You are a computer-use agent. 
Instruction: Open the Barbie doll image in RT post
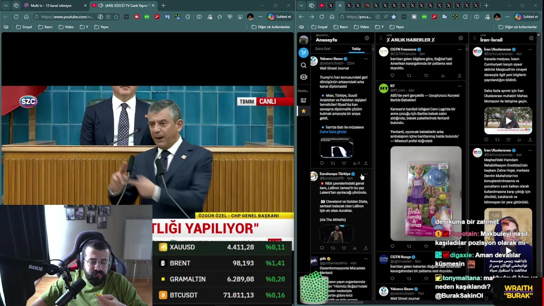pyautogui.click(x=426, y=194)
